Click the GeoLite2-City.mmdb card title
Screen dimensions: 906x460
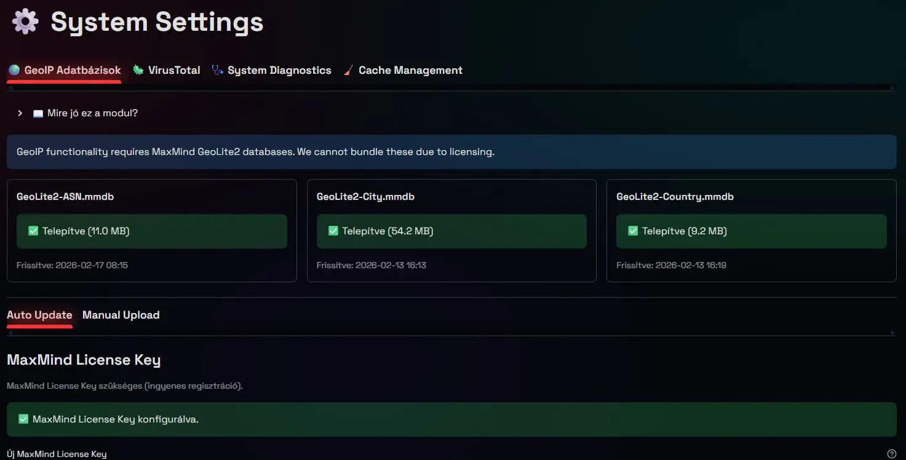tap(365, 197)
